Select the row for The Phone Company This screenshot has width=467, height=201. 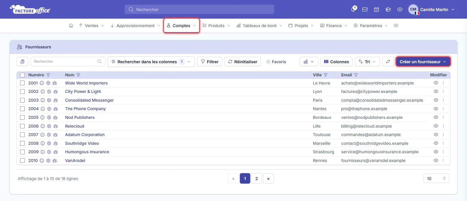coord(22,109)
